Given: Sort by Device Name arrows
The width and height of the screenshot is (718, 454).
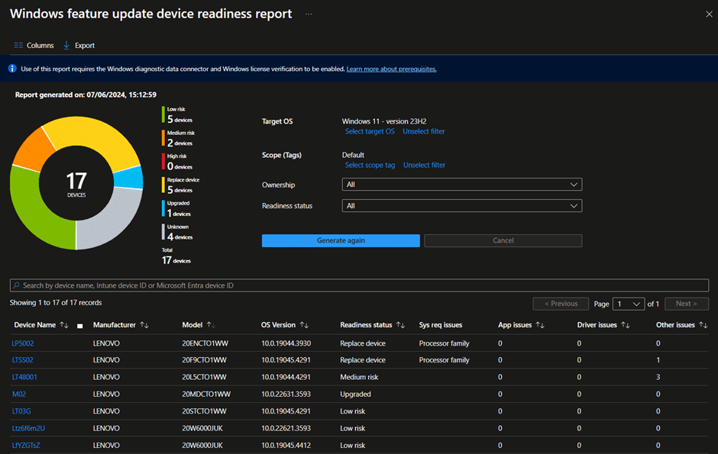Looking at the screenshot, I should click(x=64, y=325).
